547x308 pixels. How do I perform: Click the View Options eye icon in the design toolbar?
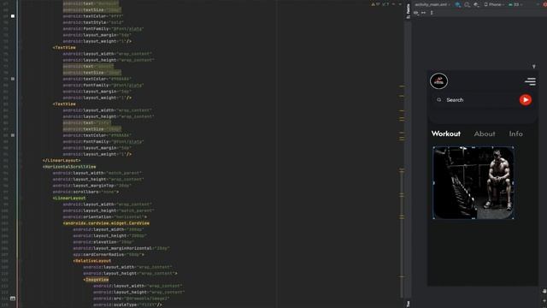coord(416,13)
